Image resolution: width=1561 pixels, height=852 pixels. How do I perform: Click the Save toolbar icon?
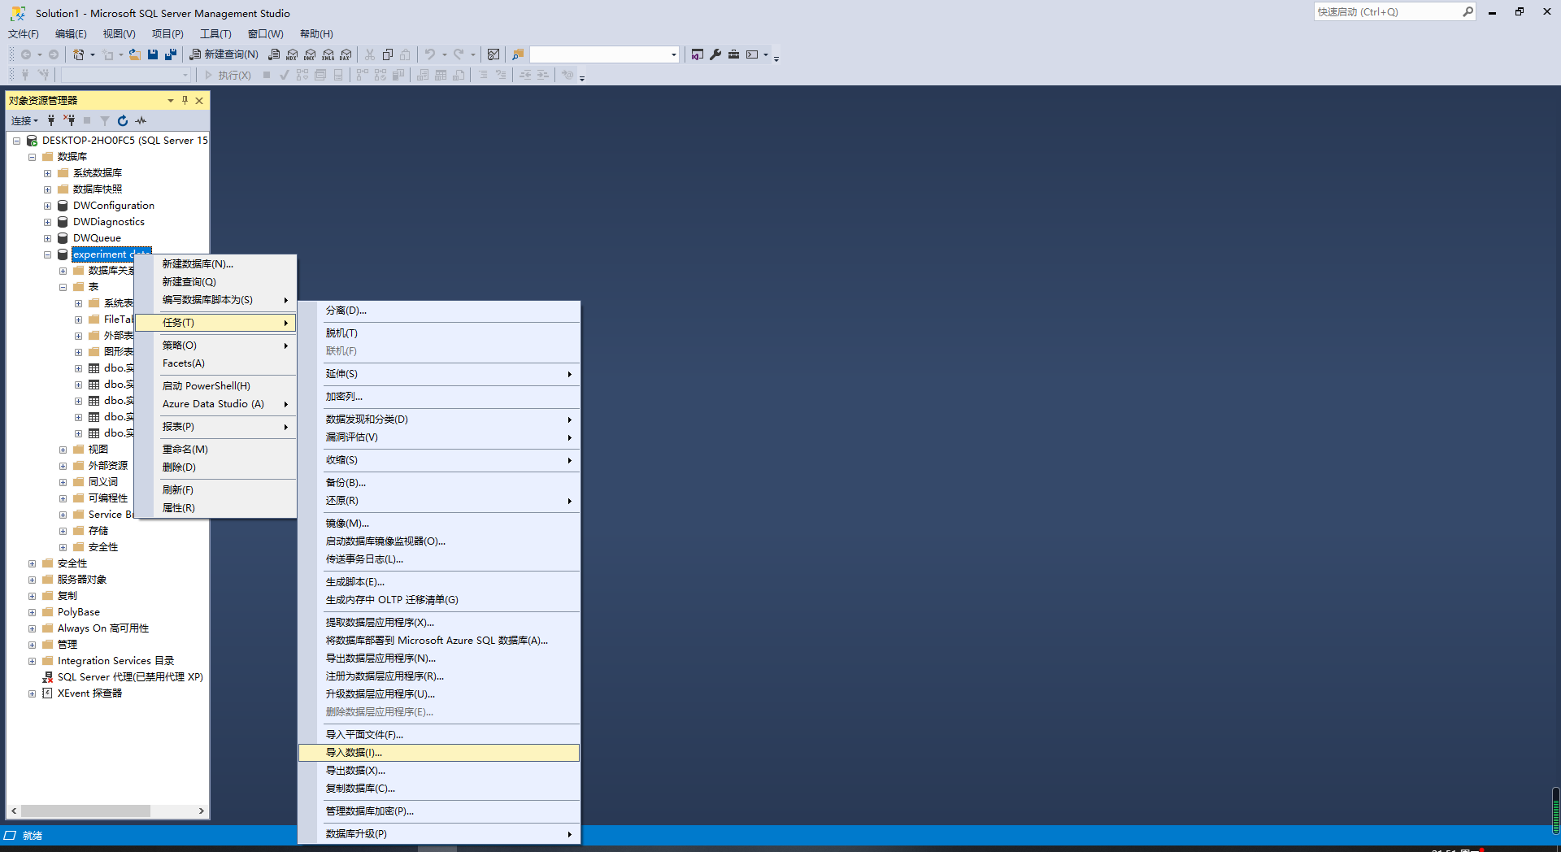[x=153, y=54]
